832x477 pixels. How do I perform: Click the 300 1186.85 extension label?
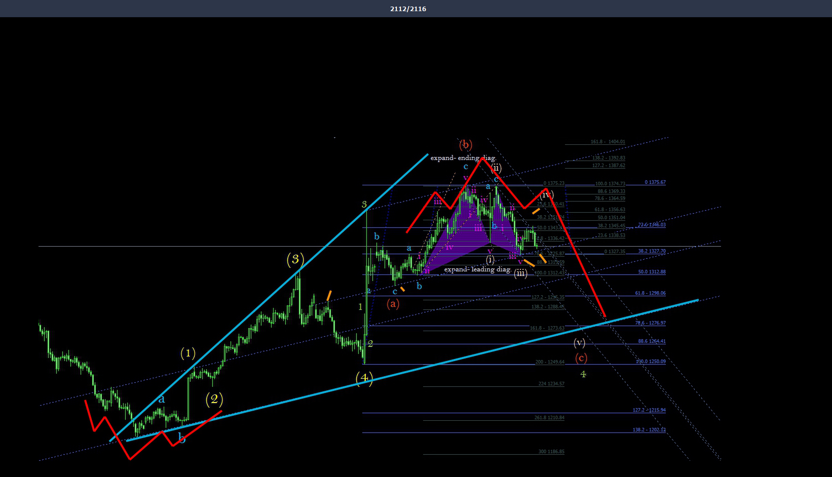point(551,452)
